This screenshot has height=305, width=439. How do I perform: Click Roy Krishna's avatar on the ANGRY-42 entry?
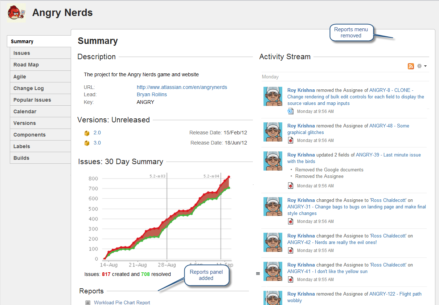coord(273,242)
